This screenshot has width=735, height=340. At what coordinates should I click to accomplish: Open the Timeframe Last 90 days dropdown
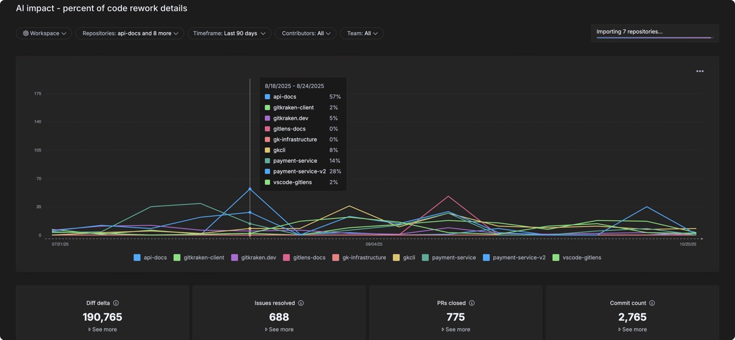tap(229, 33)
